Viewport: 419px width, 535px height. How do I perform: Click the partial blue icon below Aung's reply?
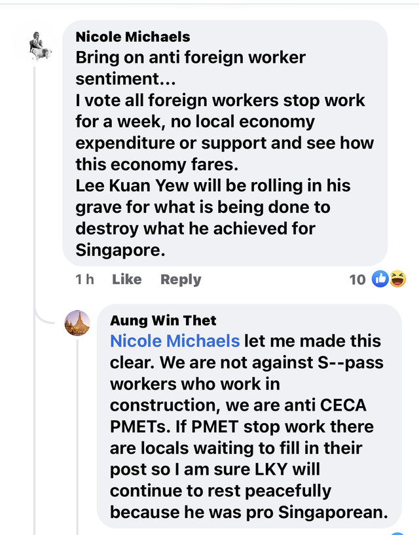coord(397,533)
